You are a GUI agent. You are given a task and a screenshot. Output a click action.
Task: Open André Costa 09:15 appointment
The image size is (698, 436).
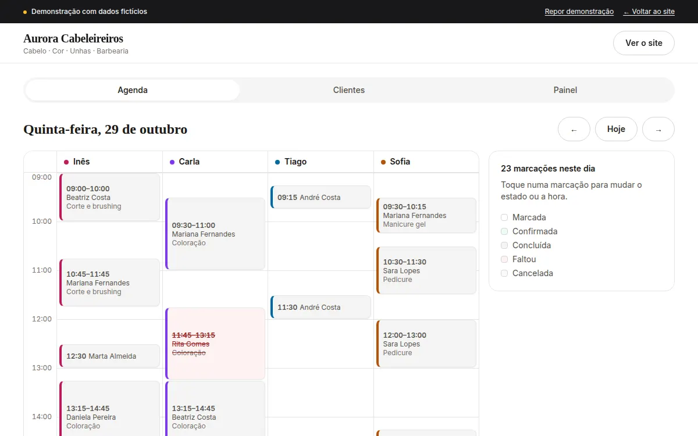coord(320,197)
